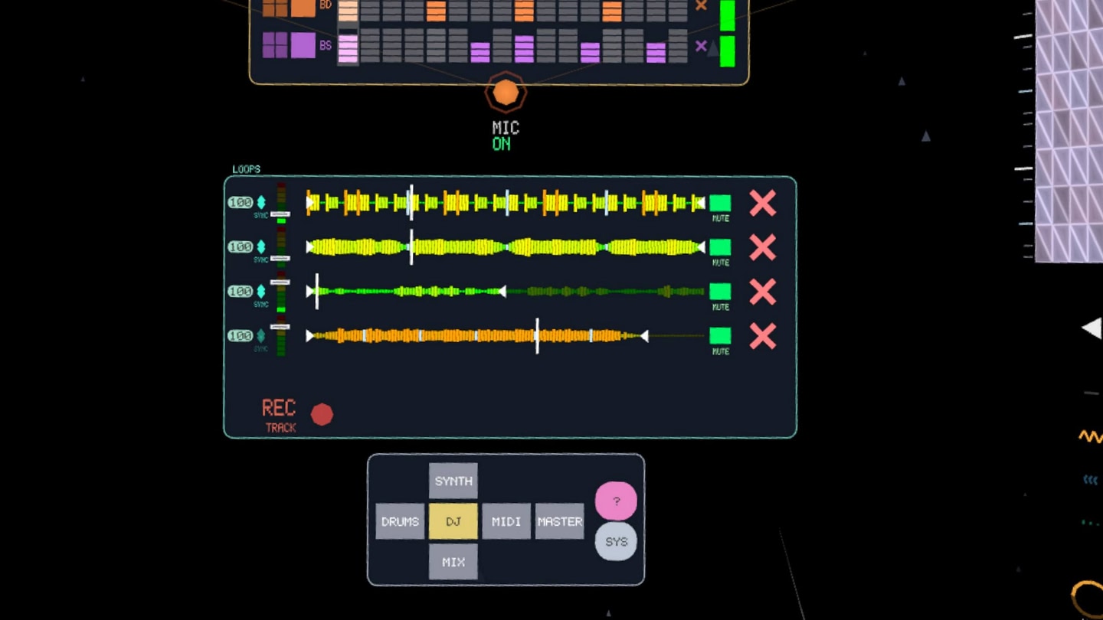The image size is (1103, 620).
Task: Click the orange squiggle wave icon at the right edge
Action: coord(1091,437)
